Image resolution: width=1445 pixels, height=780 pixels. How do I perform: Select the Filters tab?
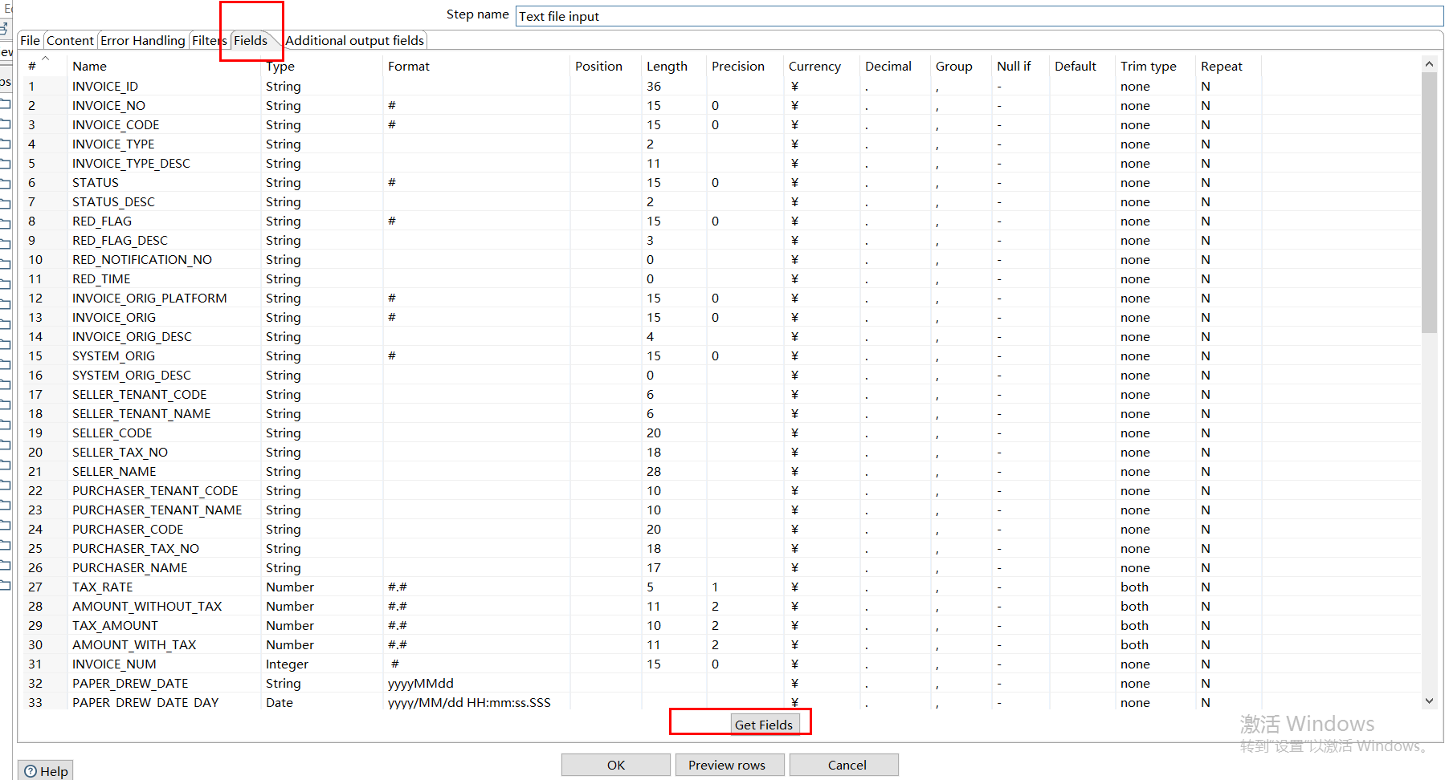(x=209, y=40)
